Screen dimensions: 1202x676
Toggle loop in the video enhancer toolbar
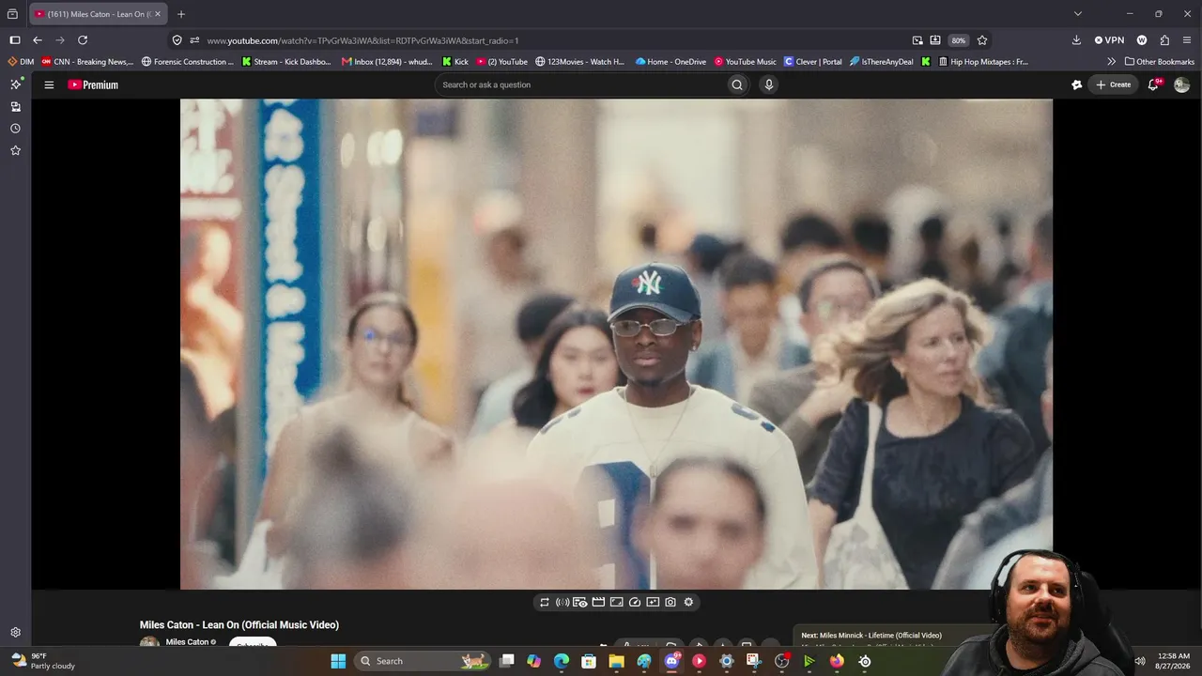(x=545, y=602)
